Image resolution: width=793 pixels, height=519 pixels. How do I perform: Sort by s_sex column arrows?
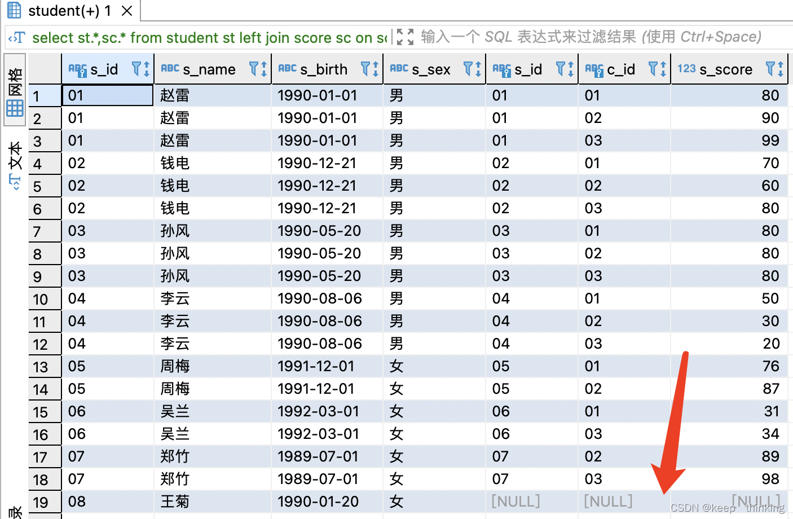point(478,69)
